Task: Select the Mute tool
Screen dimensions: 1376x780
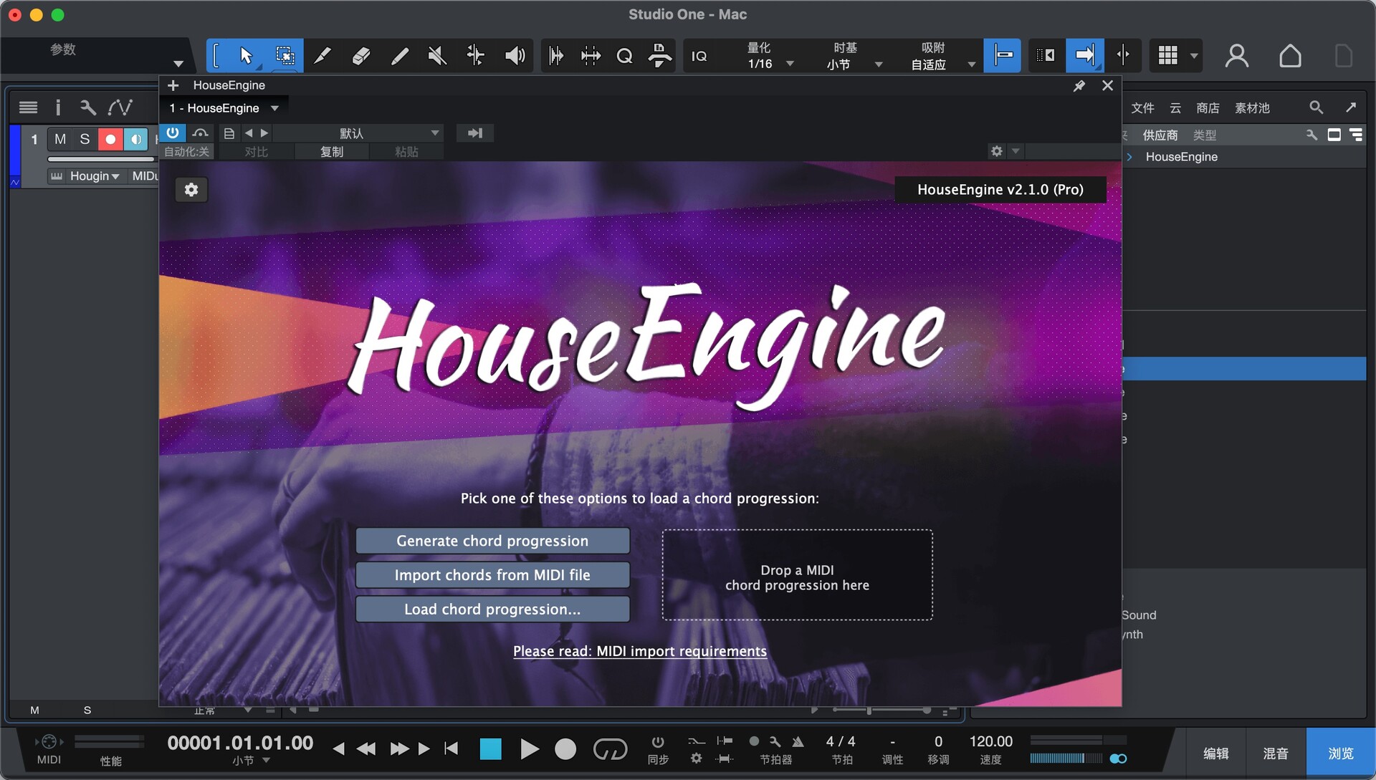Action: [x=437, y=56]
